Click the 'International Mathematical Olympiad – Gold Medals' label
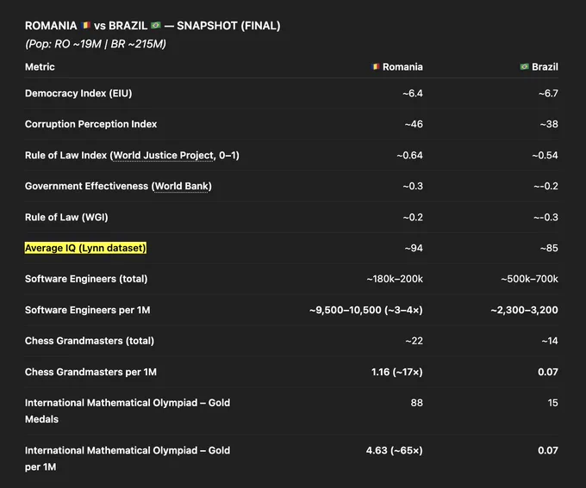 [128, 411]
